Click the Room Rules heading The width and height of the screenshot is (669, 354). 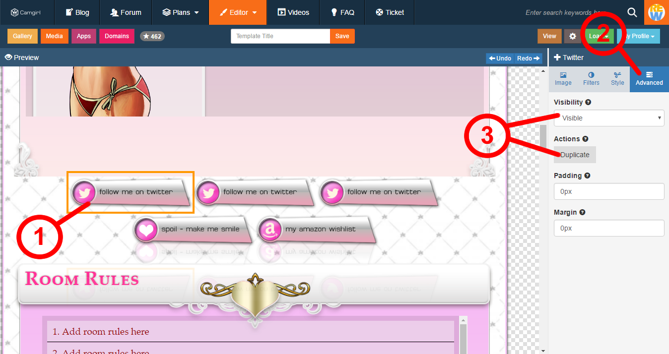pos(82,279)
